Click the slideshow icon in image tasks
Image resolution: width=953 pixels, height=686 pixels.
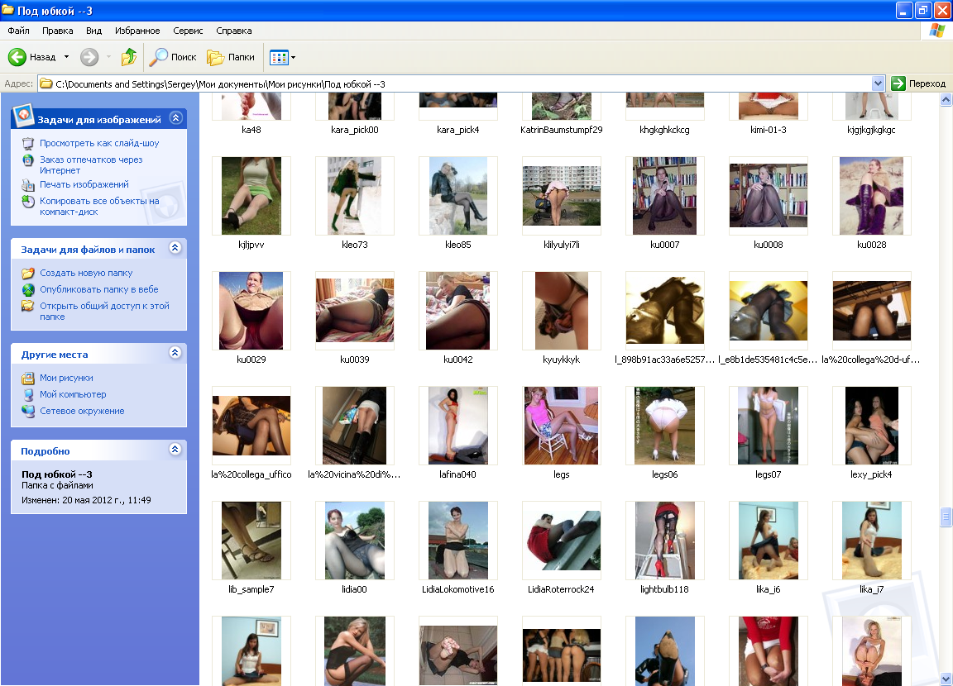[x=28, y=144]
